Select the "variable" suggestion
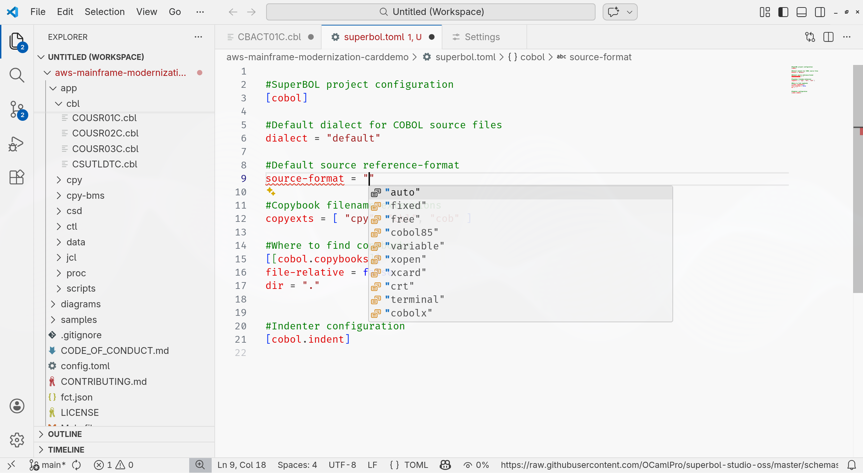 pos(521,246)
